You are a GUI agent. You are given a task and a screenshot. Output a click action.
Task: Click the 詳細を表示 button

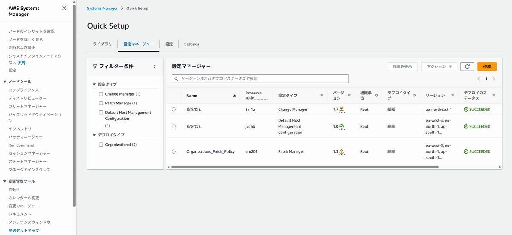click(402, 67)
